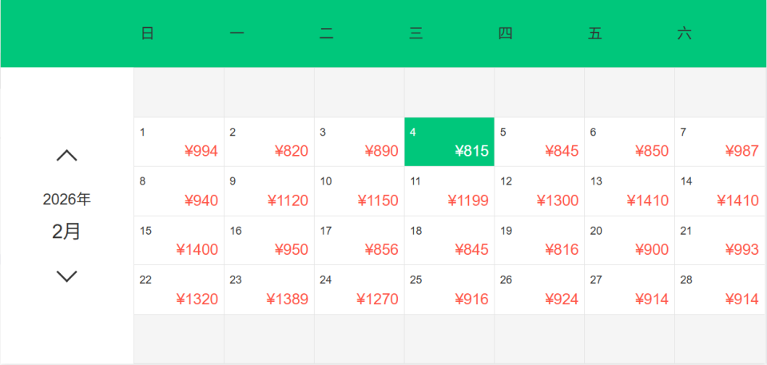
Task: Select February 1 priced ¥994
Action: (x=179, y=142)
